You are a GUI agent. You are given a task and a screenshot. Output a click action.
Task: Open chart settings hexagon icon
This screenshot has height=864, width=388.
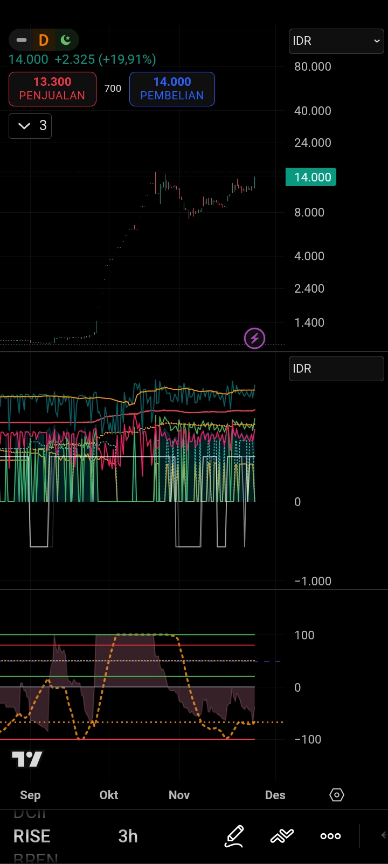(x=337, y=795)
